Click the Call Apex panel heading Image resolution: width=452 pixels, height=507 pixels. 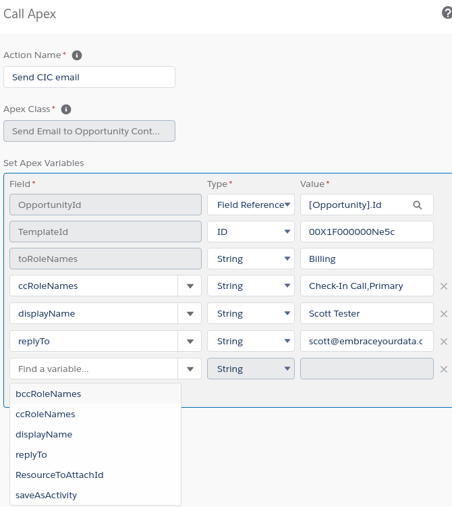click(x=30, y=14)
